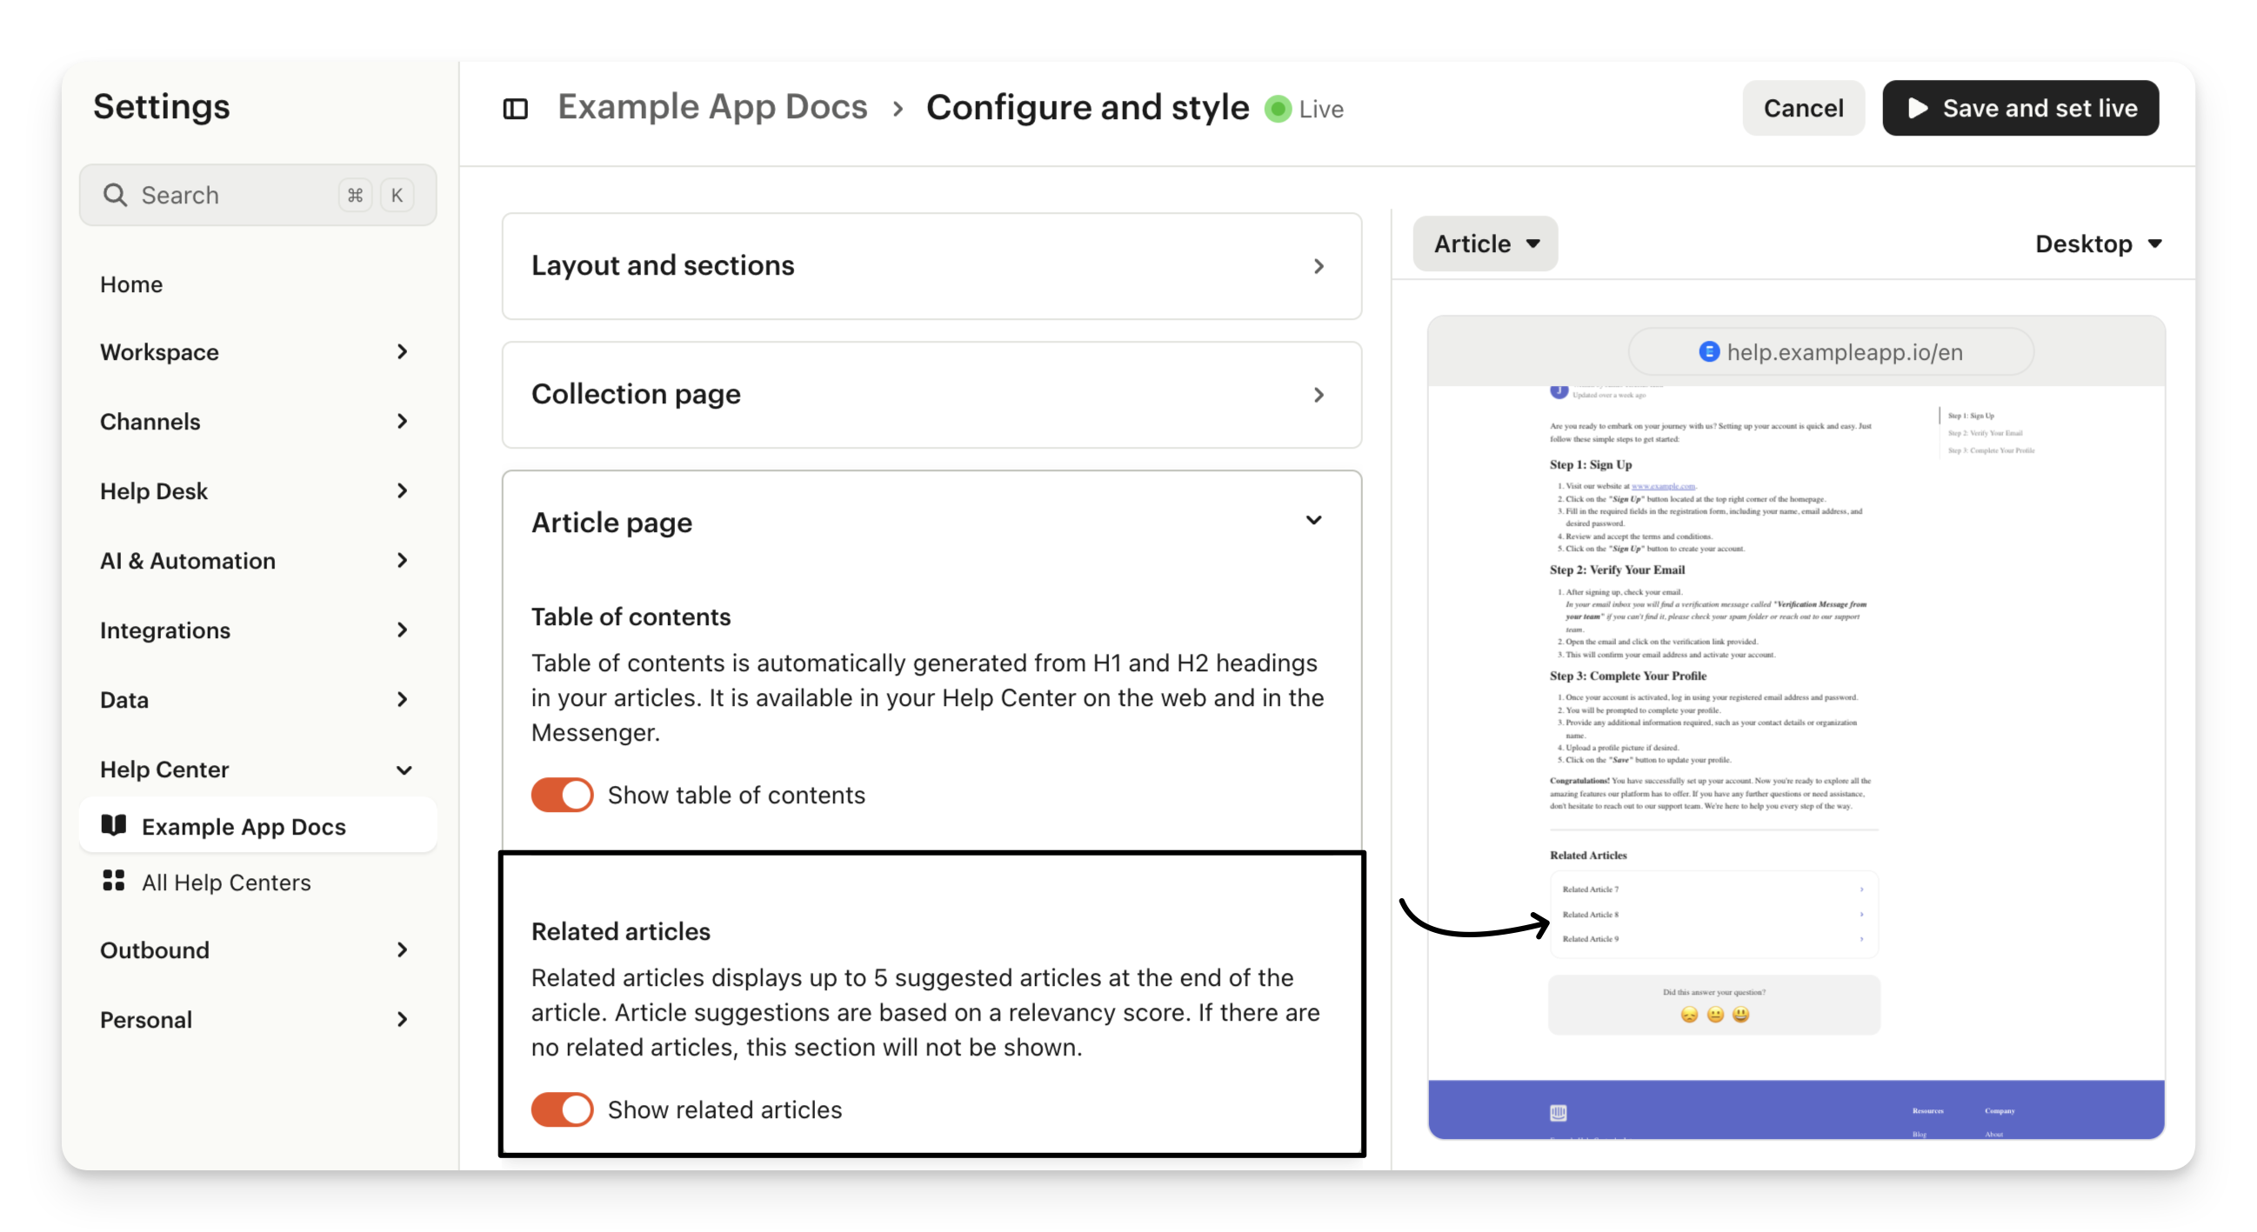Click the sidebar collapse panel icon

click(515, 109)
